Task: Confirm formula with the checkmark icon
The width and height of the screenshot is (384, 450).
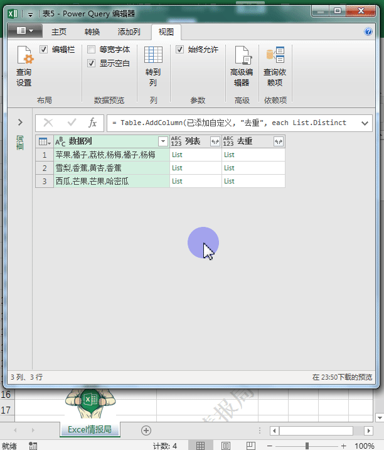Action: coord(72,123)
